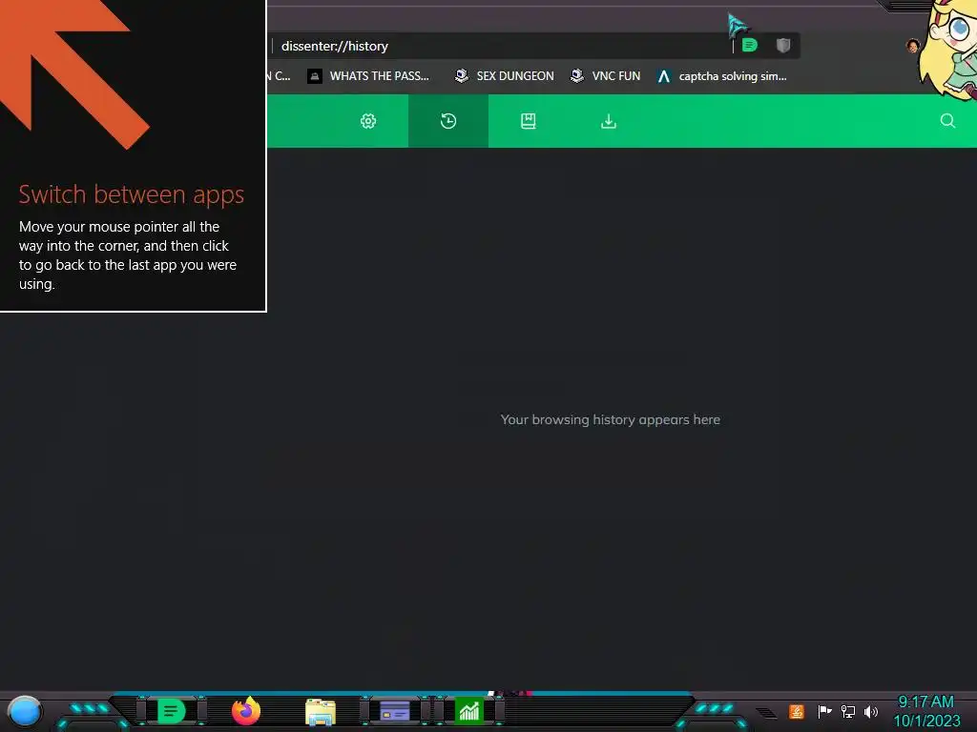The width and height of the screenshot is (977, 732).
Task: Open the purple card app in taskbar
Action: [394, 711]
